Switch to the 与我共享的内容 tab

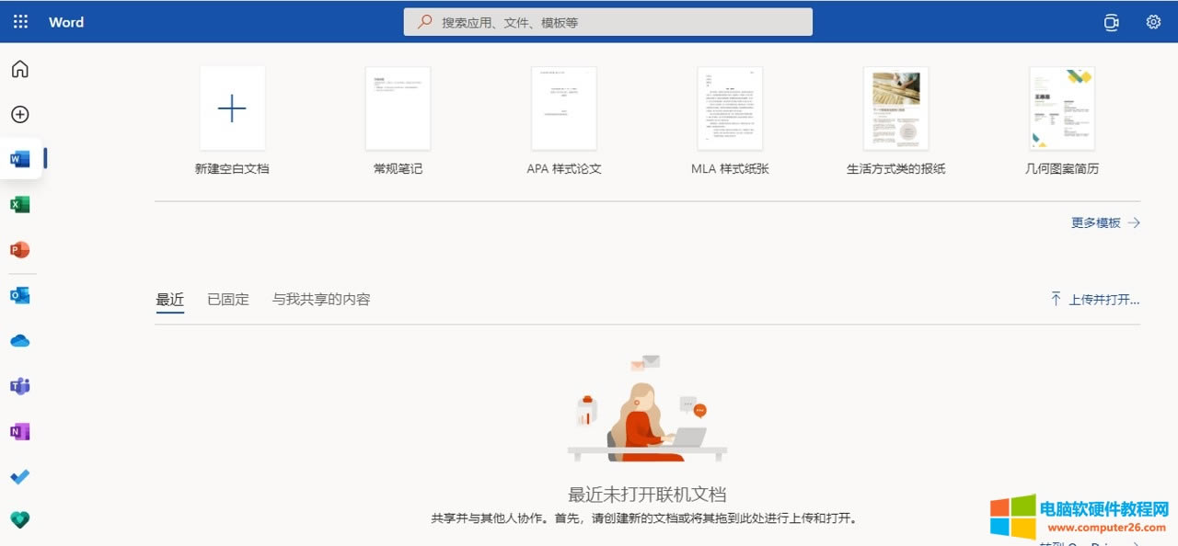[x=321, y=299]
